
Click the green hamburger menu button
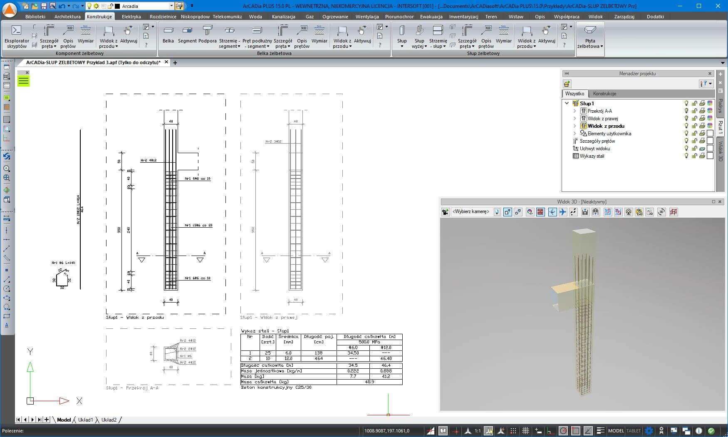coord(23,81)
